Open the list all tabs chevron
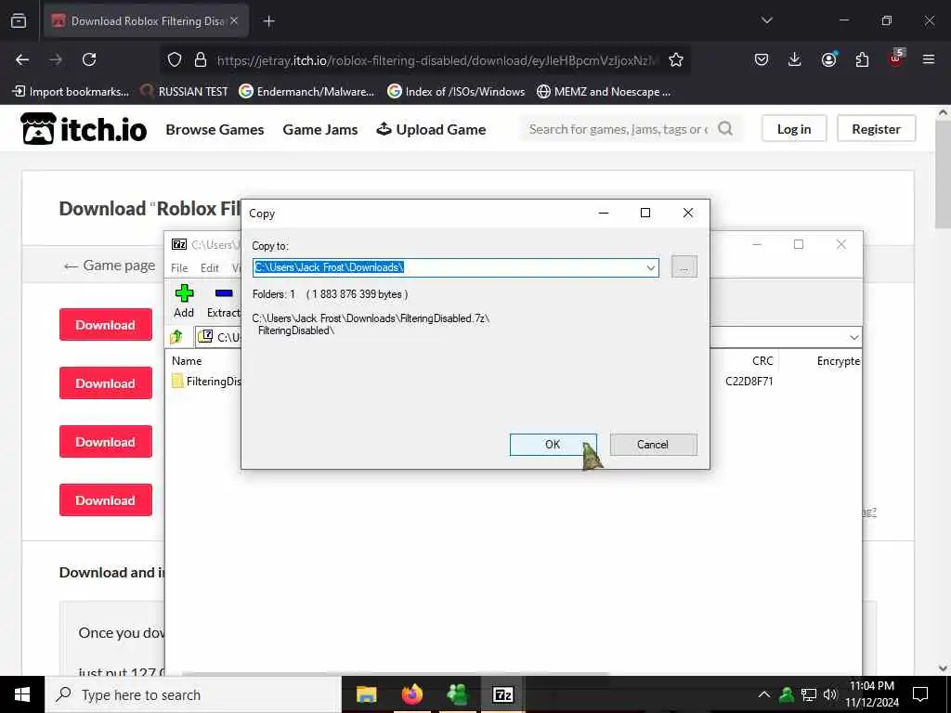 766,20
